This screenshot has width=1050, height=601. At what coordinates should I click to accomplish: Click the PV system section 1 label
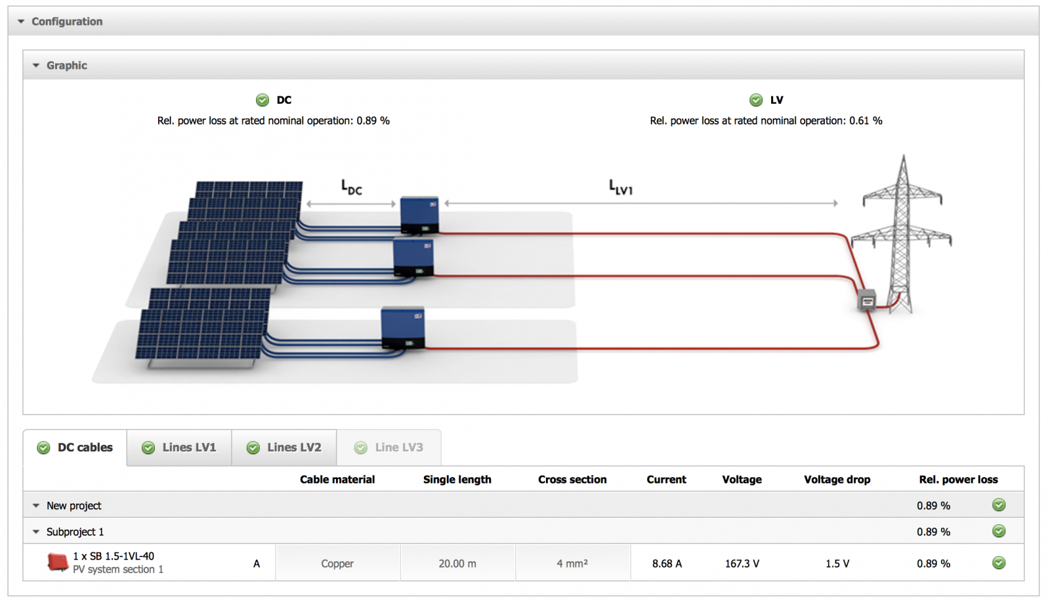118,570
